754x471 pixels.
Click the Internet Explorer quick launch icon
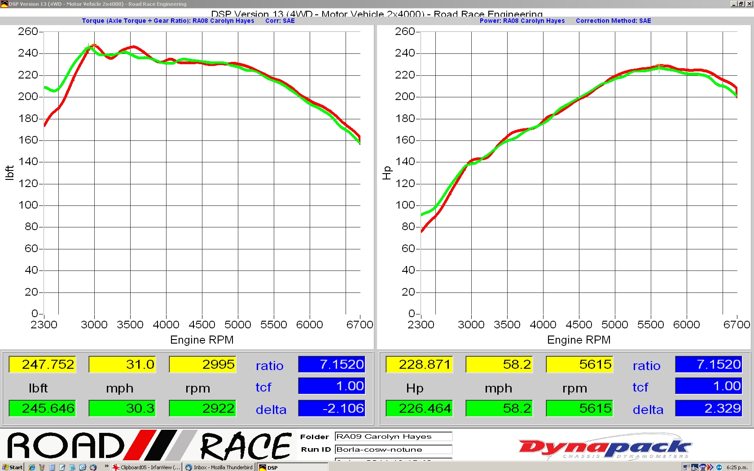coord(32,467)
